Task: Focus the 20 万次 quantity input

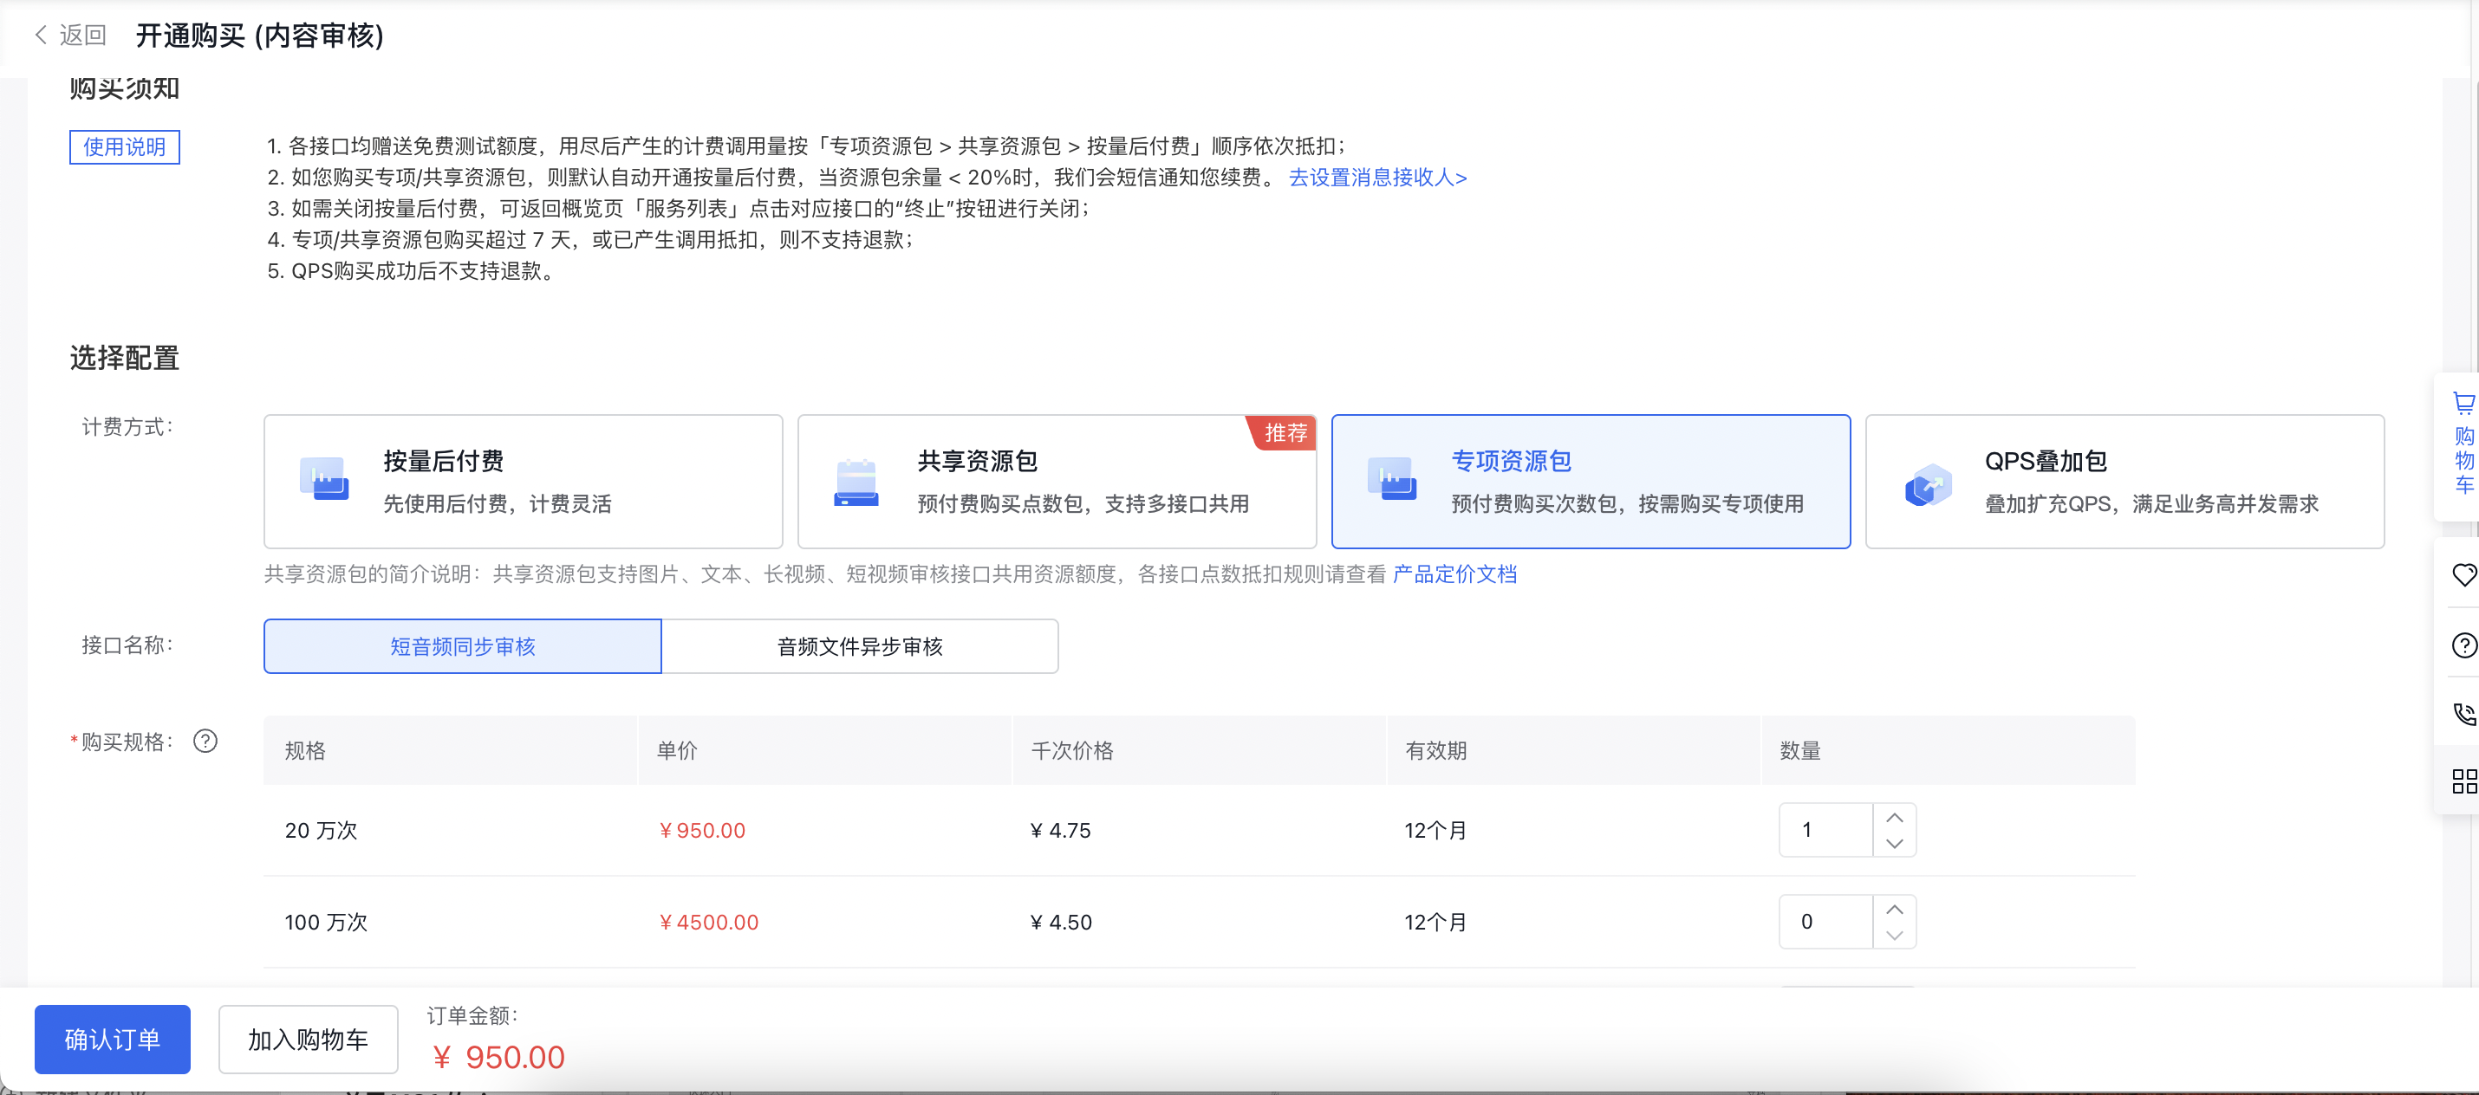Action: click(1825, 829)
